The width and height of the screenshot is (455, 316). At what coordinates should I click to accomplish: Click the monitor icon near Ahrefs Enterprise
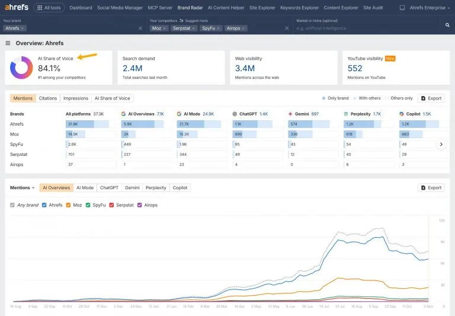pyautogui.click(x=402, y=8)
